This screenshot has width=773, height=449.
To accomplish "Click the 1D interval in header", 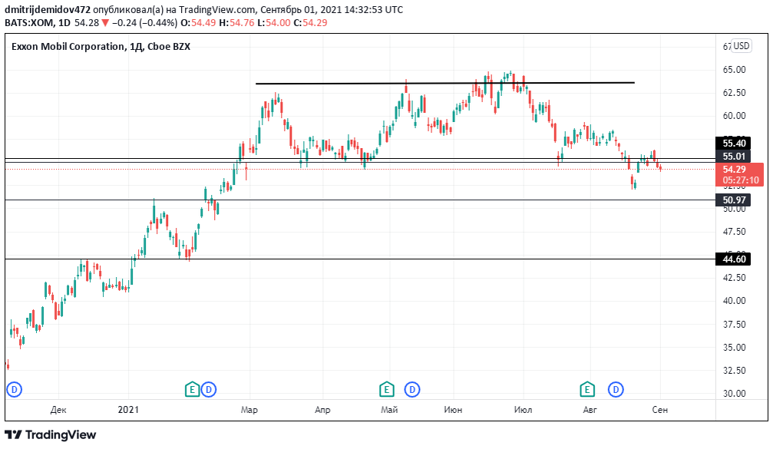I will click(x=64, y=23).
